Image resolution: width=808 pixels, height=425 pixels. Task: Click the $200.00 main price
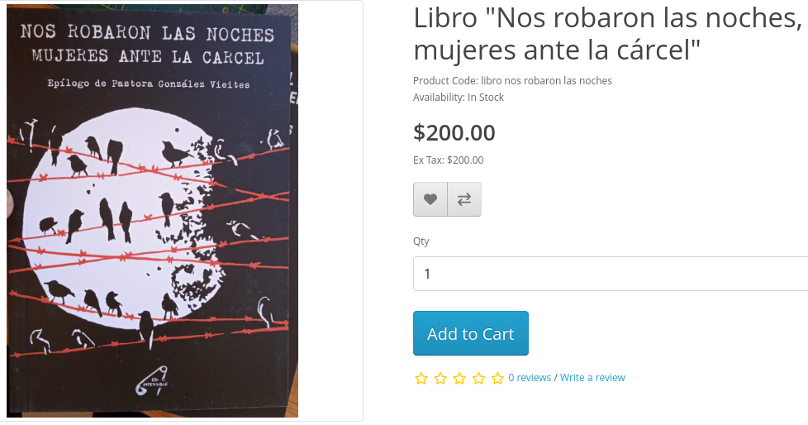click(454, 132)
